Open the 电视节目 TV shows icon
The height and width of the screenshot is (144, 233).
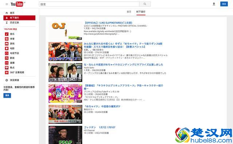pos(7,53)
